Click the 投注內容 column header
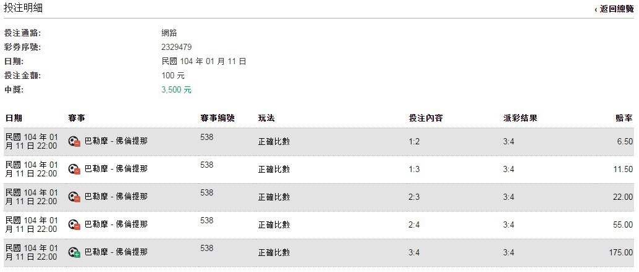This screenshot has height=272, width=639. tap(425, 118)
